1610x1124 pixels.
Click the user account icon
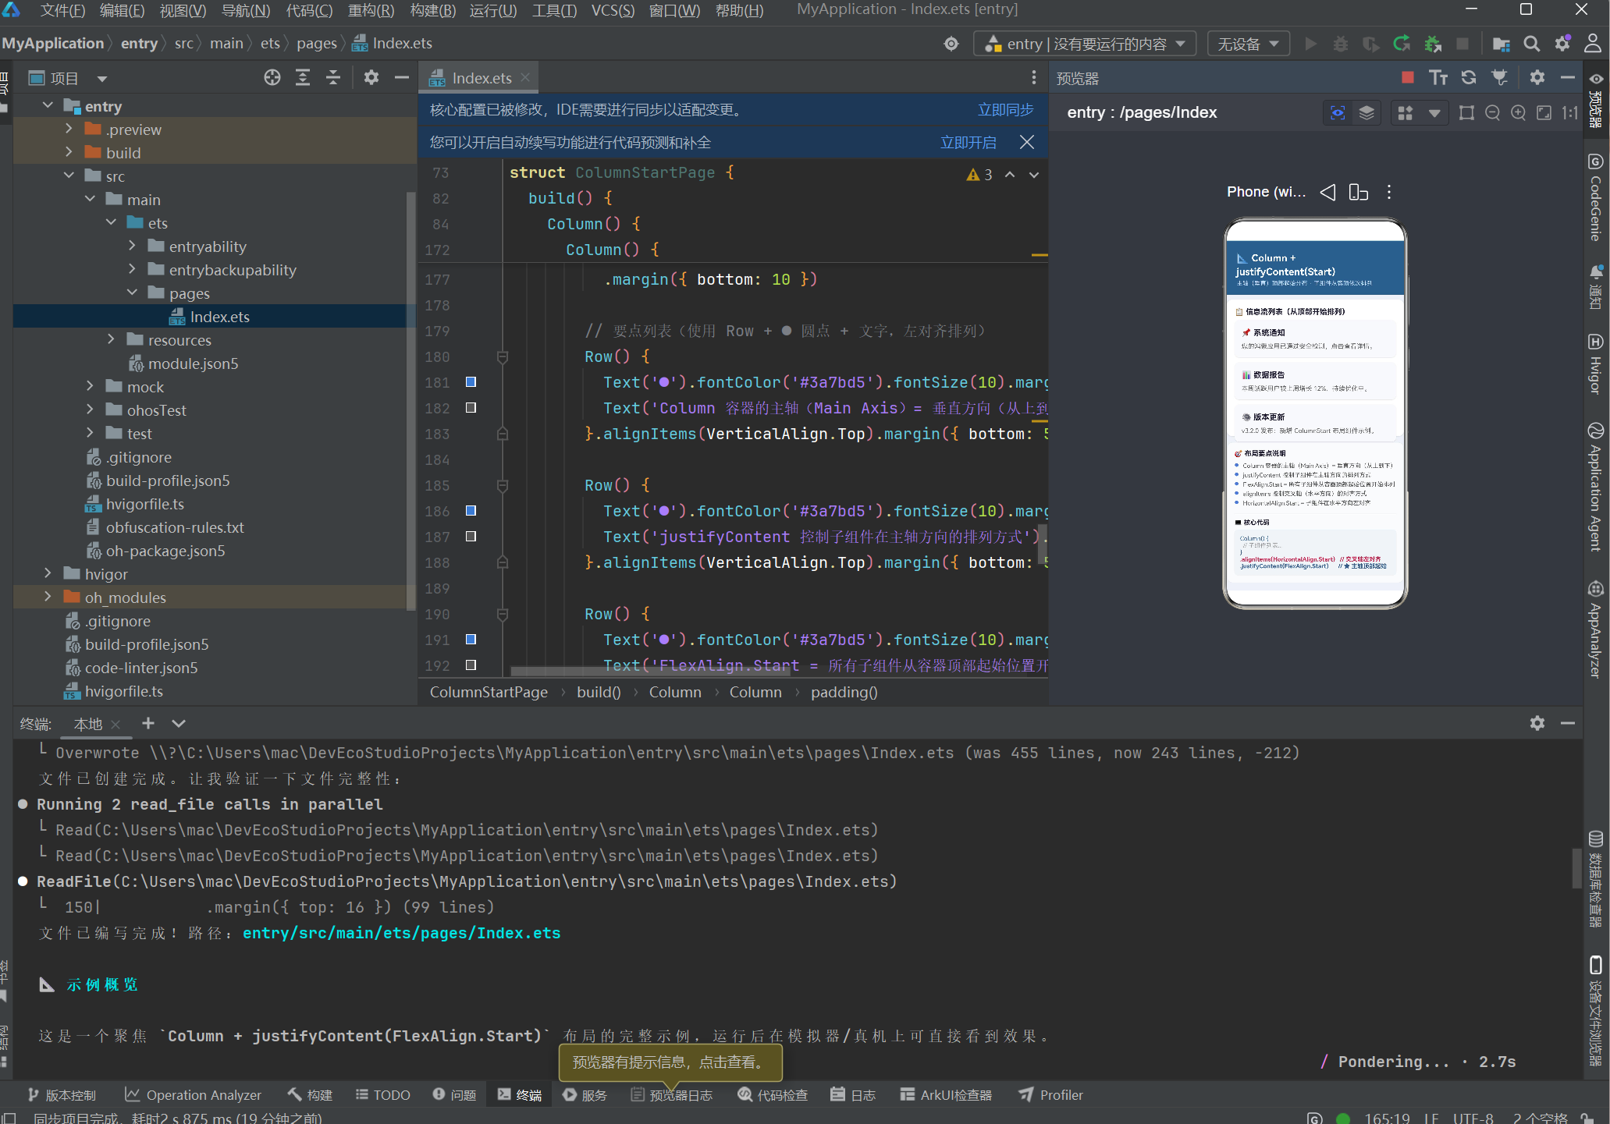point(1593,44)
